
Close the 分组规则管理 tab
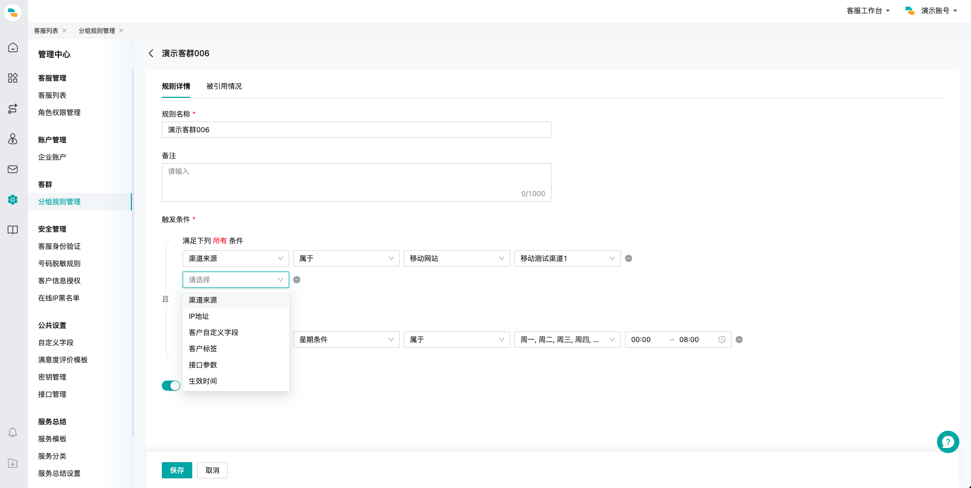click(x=121, y=30)
